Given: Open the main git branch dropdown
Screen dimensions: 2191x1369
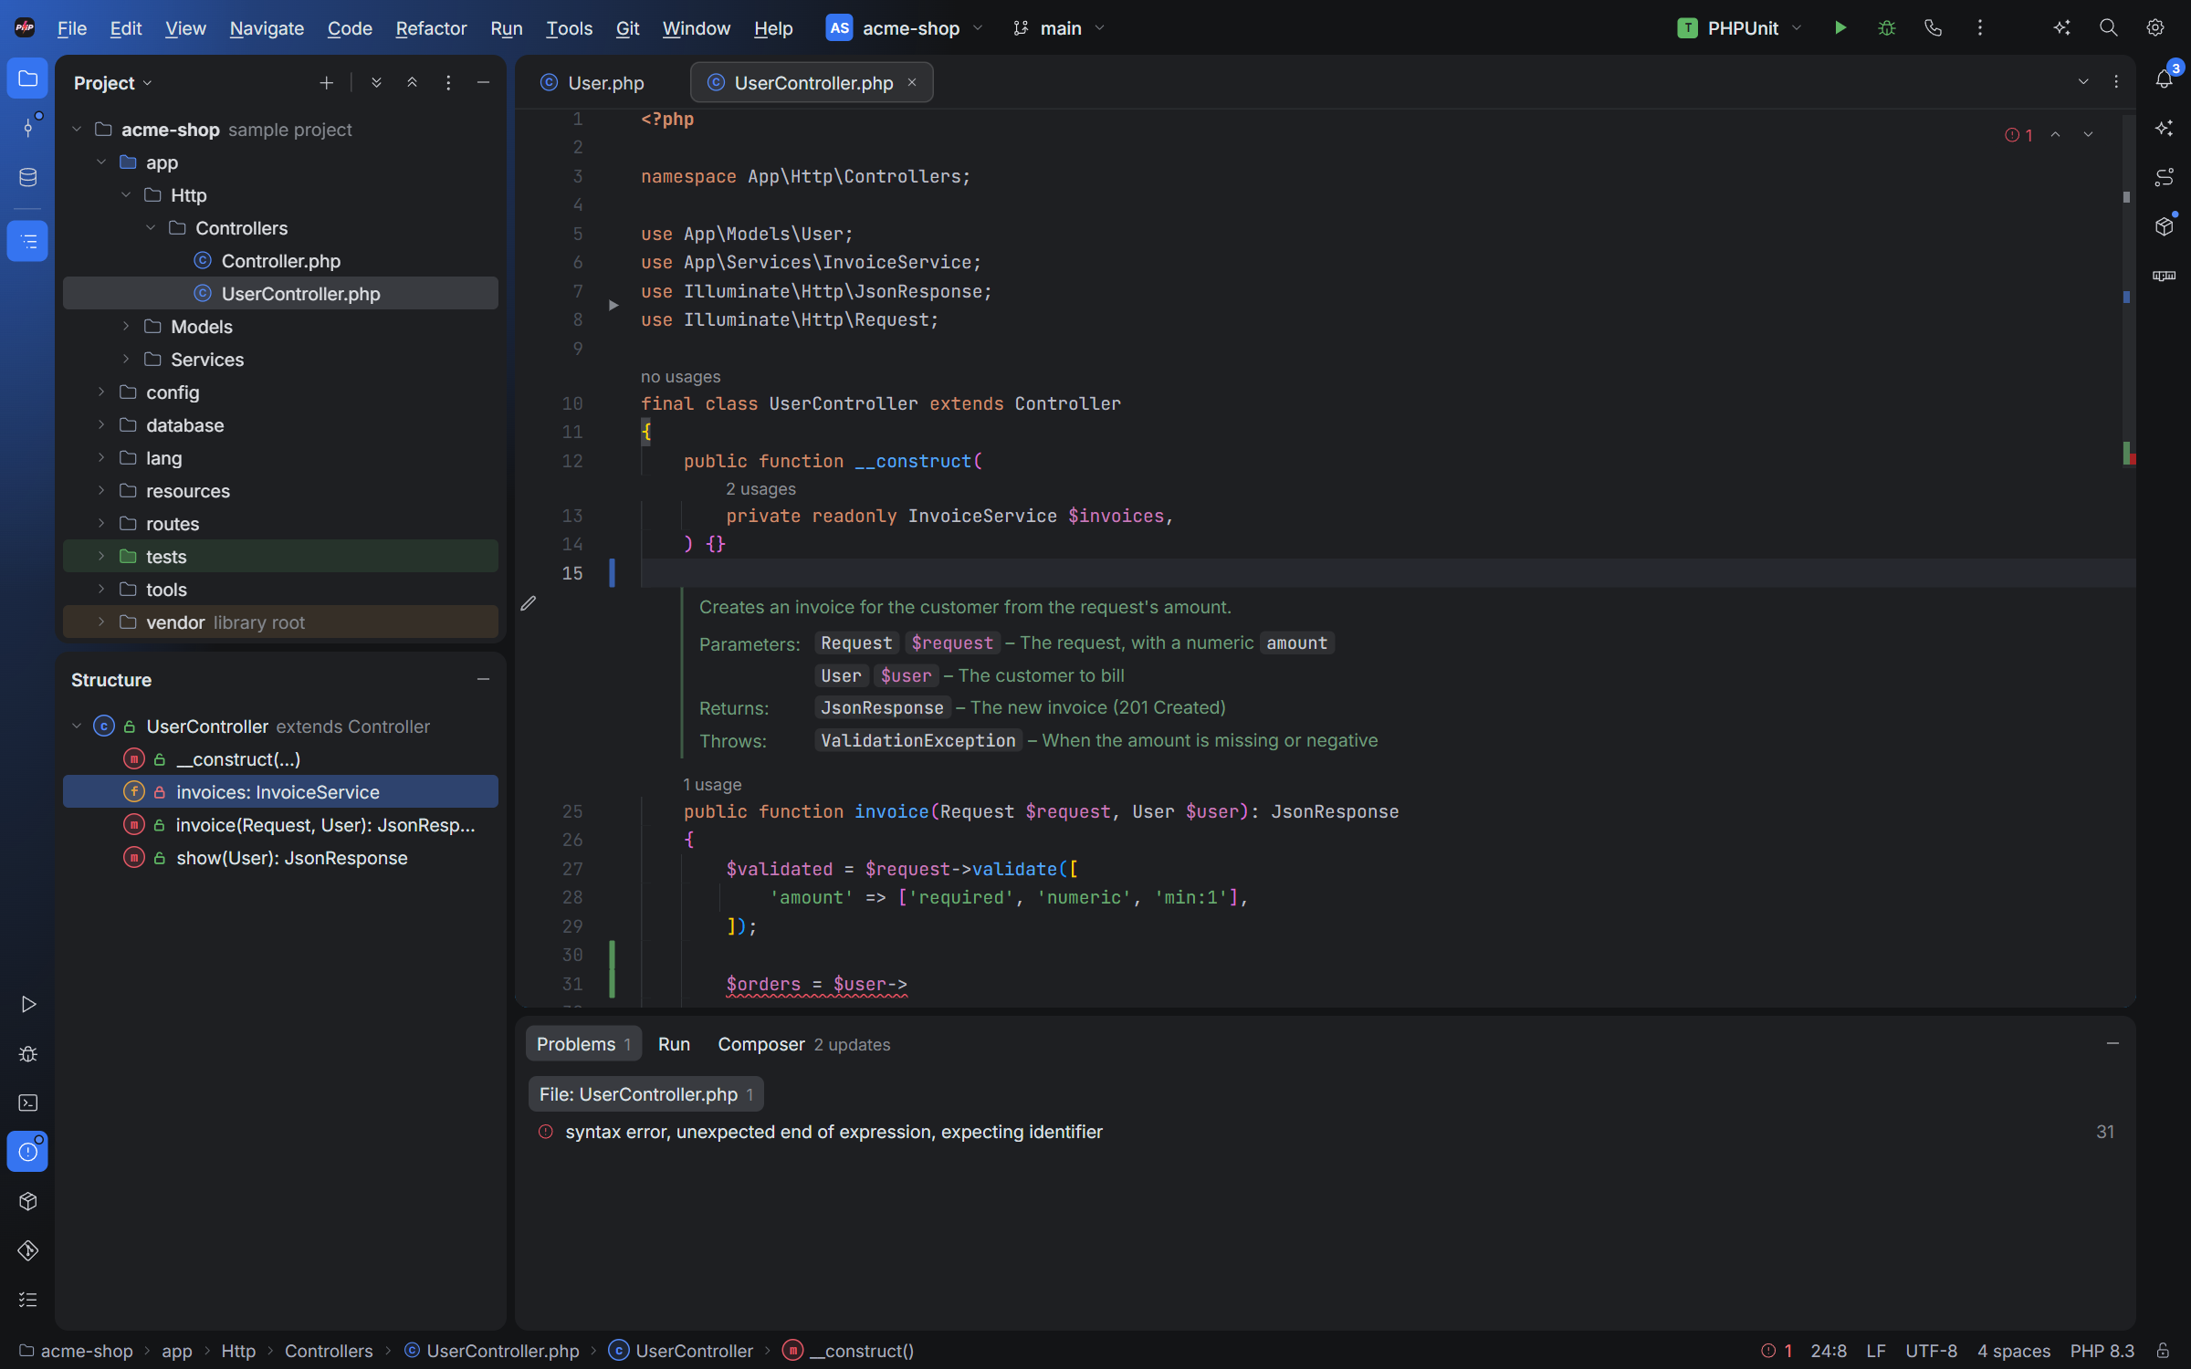Looking at the screenshot, I should click(1059, 28).
